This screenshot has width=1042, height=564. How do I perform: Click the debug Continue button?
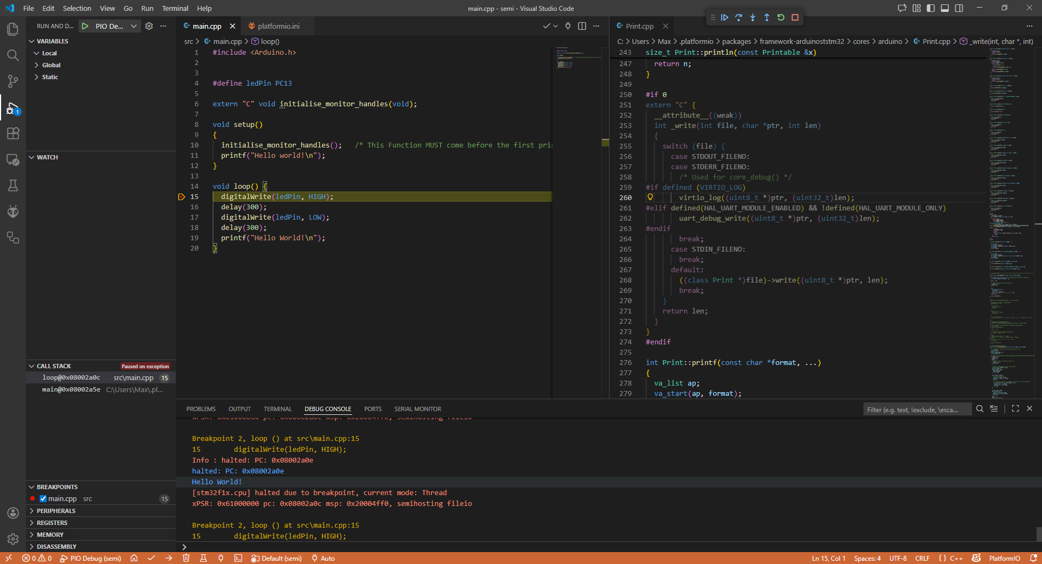click(725, 17)
